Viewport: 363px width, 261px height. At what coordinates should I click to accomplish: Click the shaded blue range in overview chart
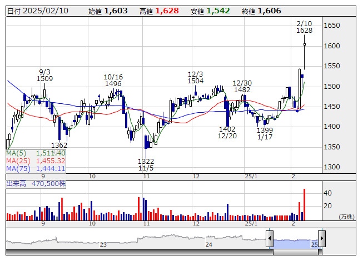point(296,244)
